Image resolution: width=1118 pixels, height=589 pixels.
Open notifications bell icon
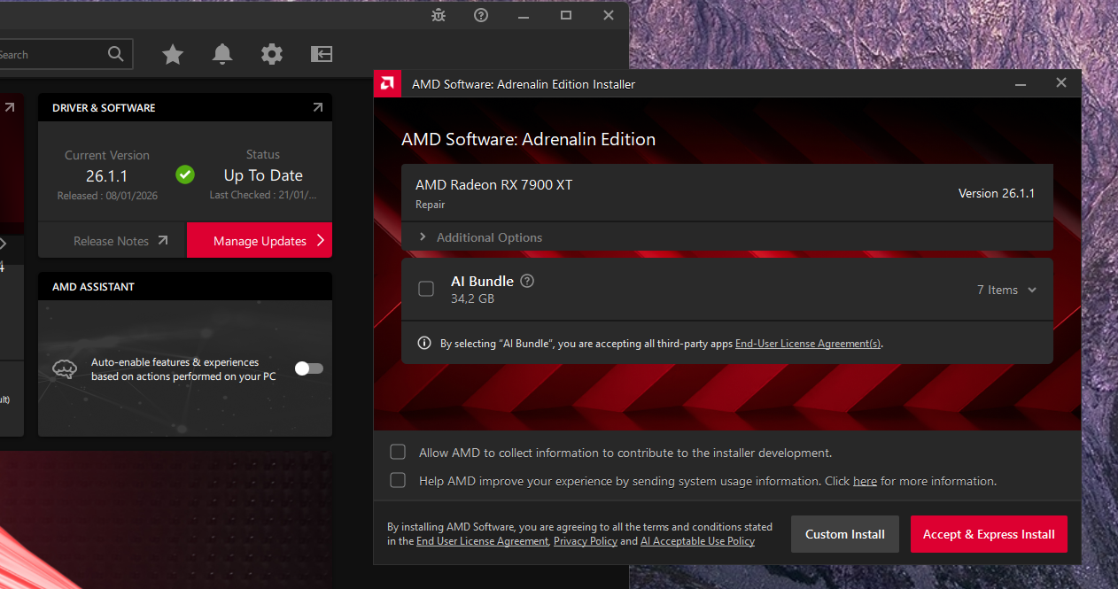(222, 55)
